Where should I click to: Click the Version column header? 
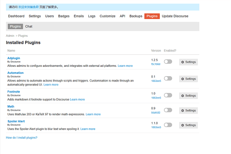pyautogui.click(x=156, y=50)
